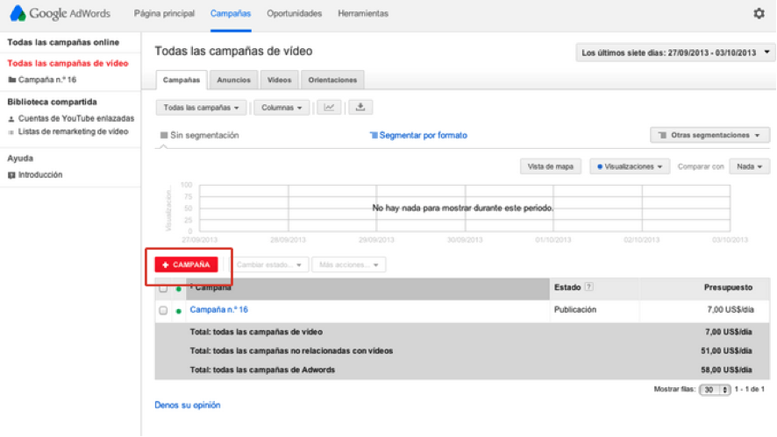Check the Campaña n.º 16 row checkbox
The width and height of the screenshot is (777, 437).
click(163, 311)
